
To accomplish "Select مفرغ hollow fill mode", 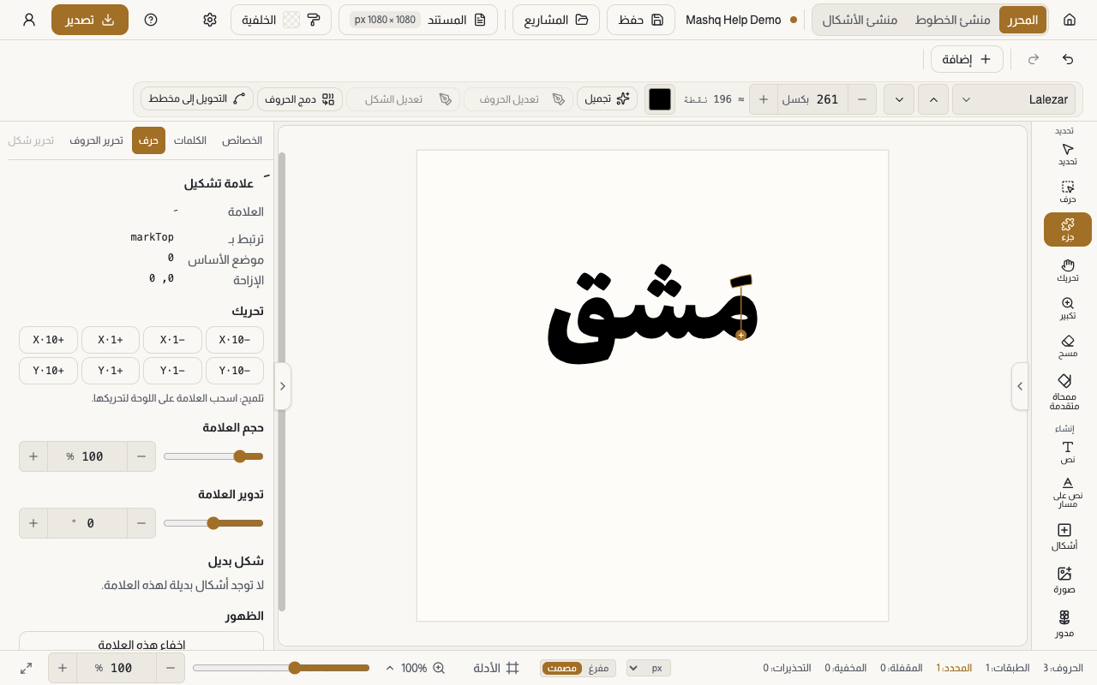I will 598,668.
